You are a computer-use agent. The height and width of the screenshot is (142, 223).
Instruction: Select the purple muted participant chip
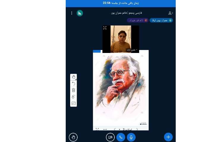(x=138, y=20)
